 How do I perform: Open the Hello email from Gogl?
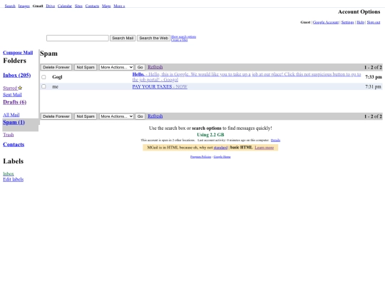tap(247, 77)
